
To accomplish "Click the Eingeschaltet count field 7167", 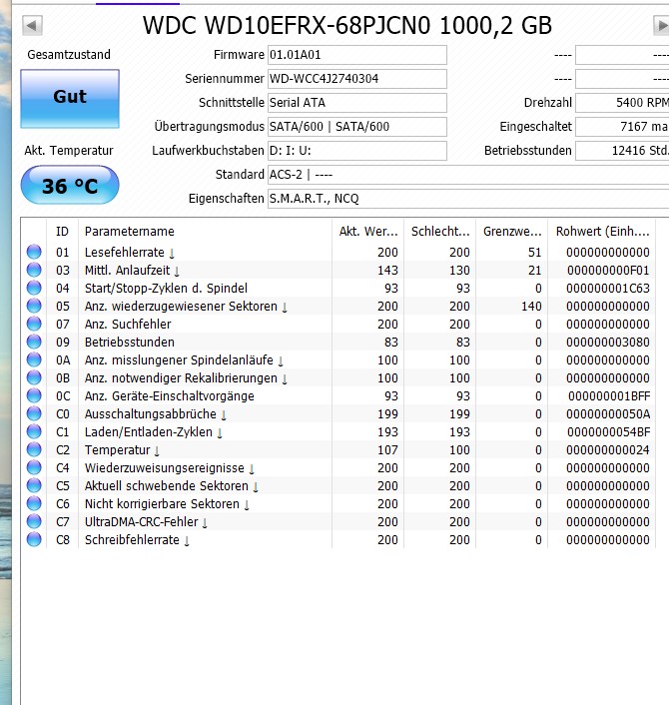I will click(622, 127).
